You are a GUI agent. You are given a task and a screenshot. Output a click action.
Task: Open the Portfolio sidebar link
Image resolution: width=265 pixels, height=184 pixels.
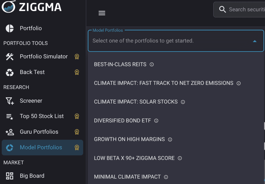pos(42,28)
